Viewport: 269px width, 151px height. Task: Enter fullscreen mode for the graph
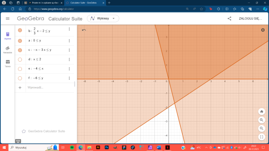(261, 137)
